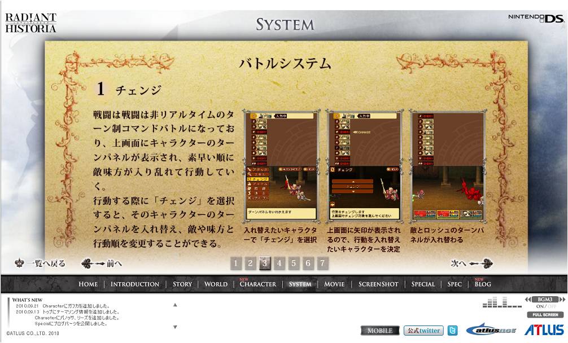Image resolution: width=568 pixels, height=343 pixels.
Task: Open CHARACTER in navigation bar
Action: pos(258,284)
